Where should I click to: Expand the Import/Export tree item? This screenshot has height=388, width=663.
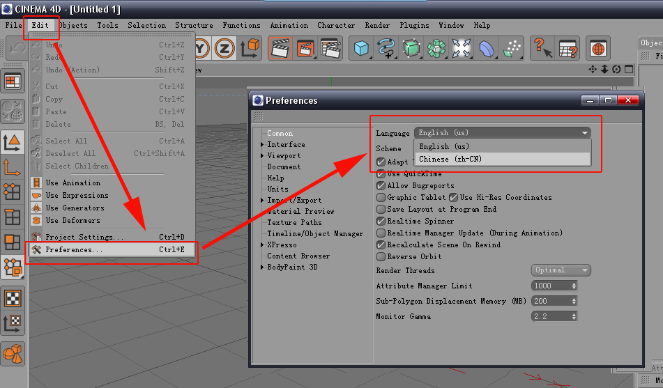(263, 201)
